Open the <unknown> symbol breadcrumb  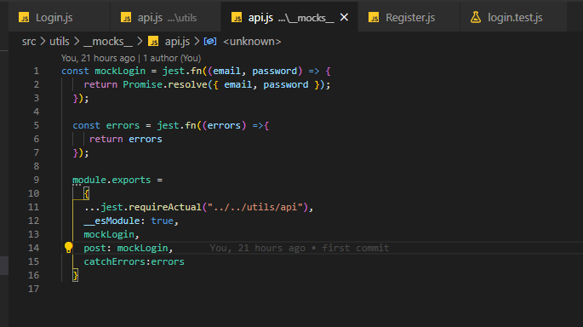[x=252, y=41]
